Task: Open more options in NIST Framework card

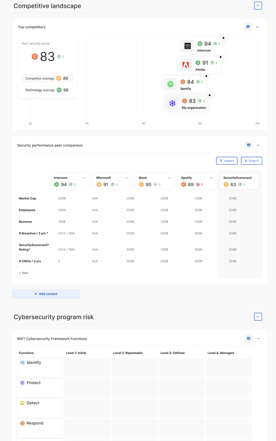Action: pos(258,339)
